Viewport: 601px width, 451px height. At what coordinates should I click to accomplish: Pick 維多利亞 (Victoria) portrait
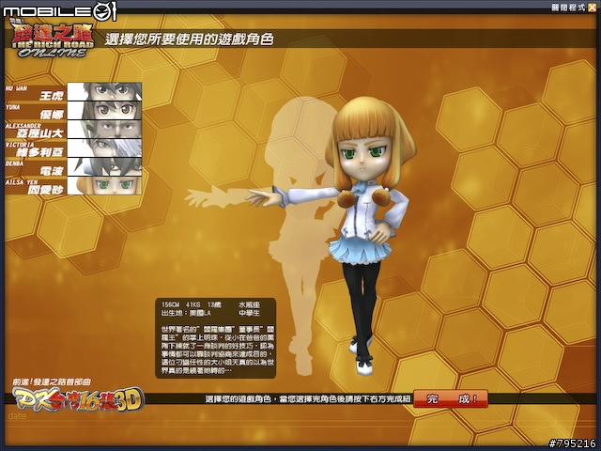104,148
